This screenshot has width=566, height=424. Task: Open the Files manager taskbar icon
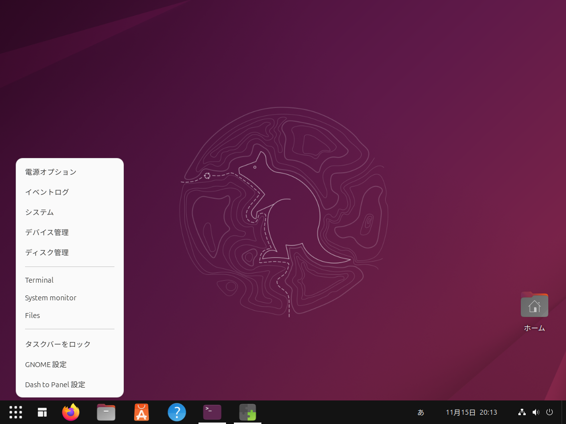tap(106, 412)
